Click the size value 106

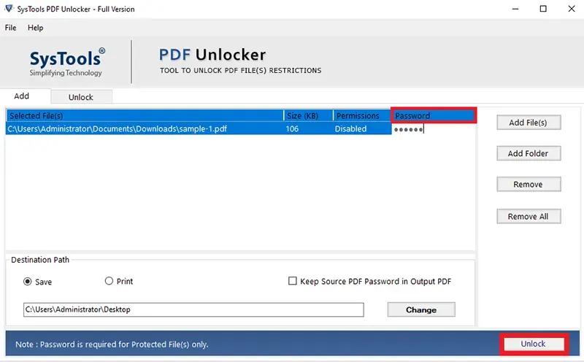293,129
